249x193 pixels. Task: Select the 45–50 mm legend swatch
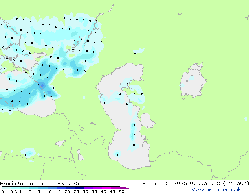tap(115, 188)
